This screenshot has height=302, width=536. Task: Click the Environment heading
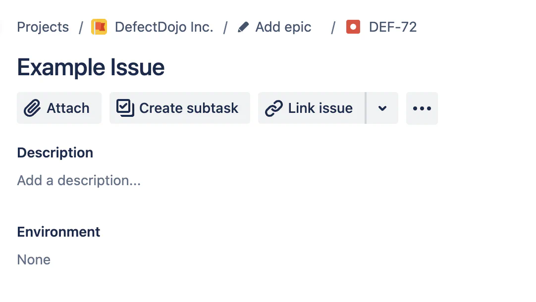coord(58,232)
